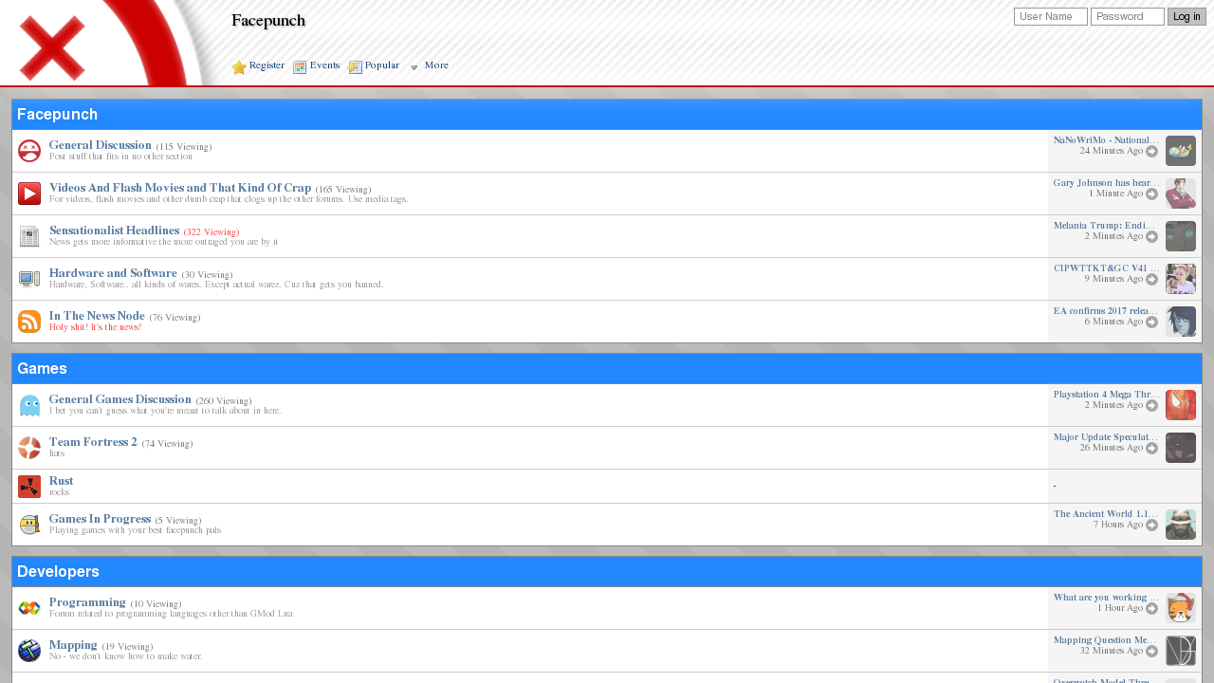This screenshot has width=1214, height=683.
Task: Open the Popular menu link
Action: (382, 65)
